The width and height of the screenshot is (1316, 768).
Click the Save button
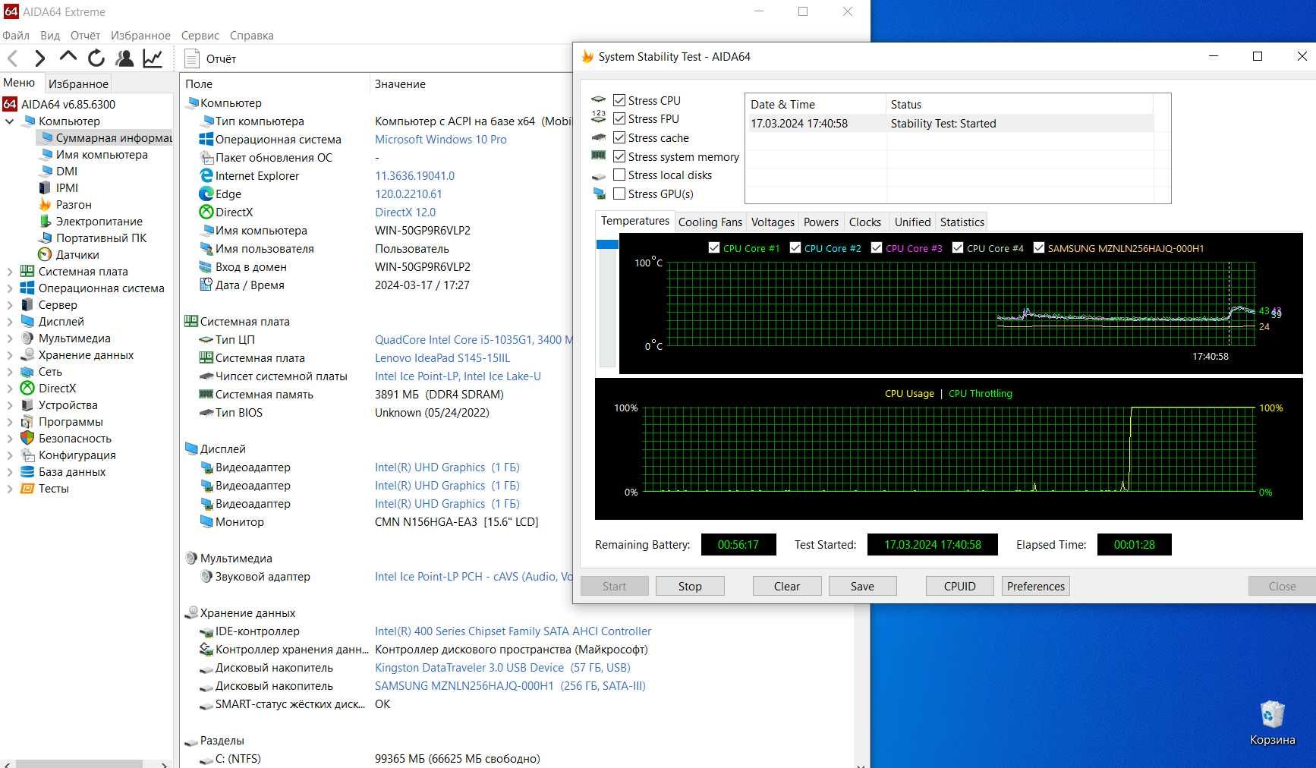[x=862, y=586]
